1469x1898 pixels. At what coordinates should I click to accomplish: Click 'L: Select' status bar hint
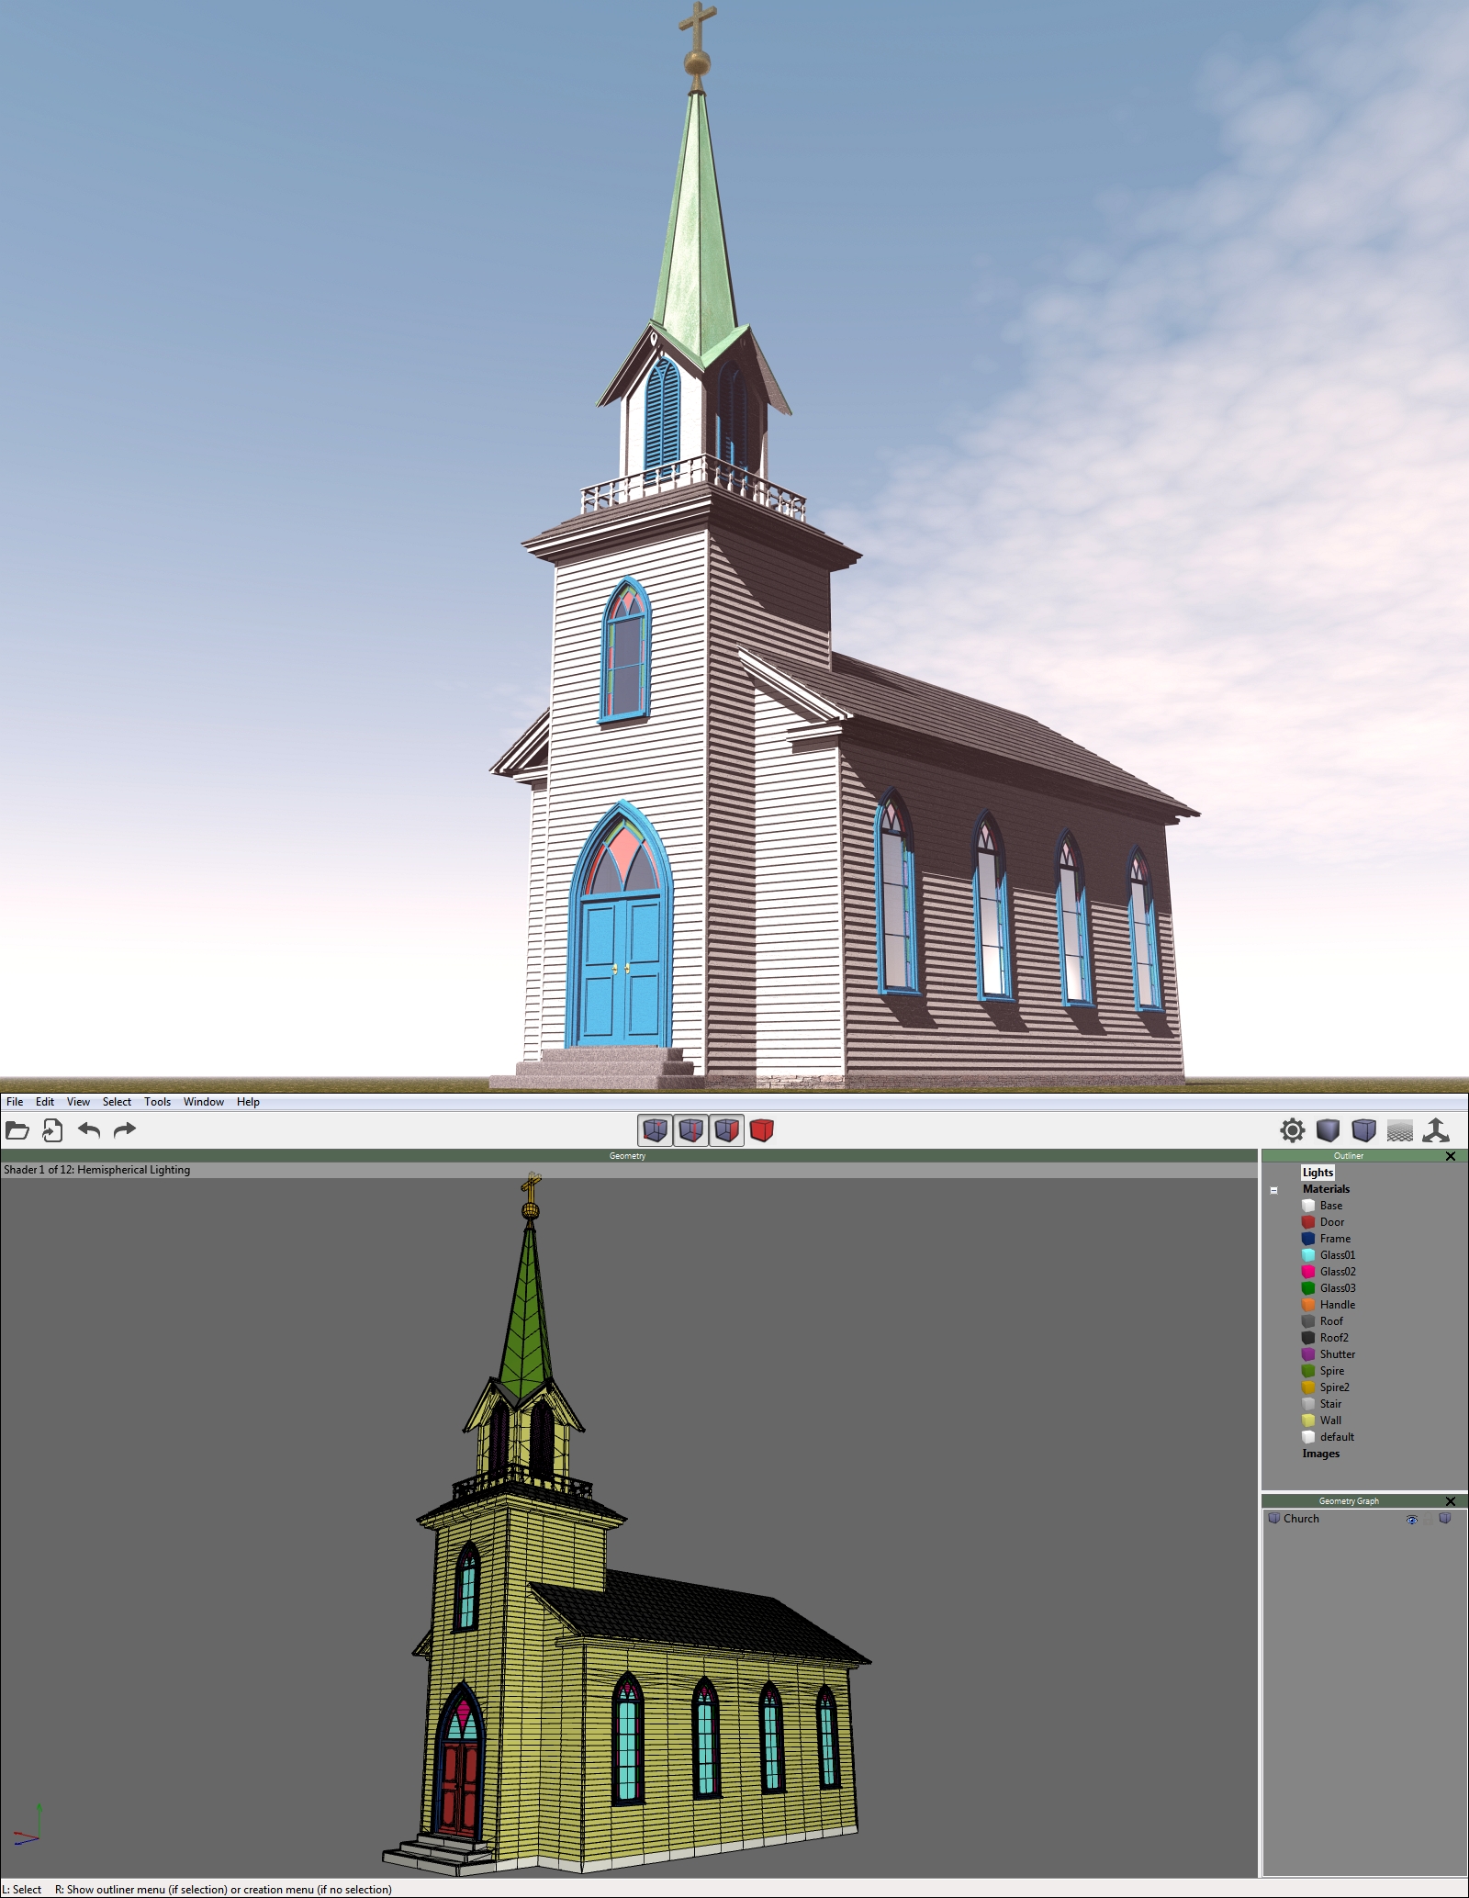pos(22,1890)
